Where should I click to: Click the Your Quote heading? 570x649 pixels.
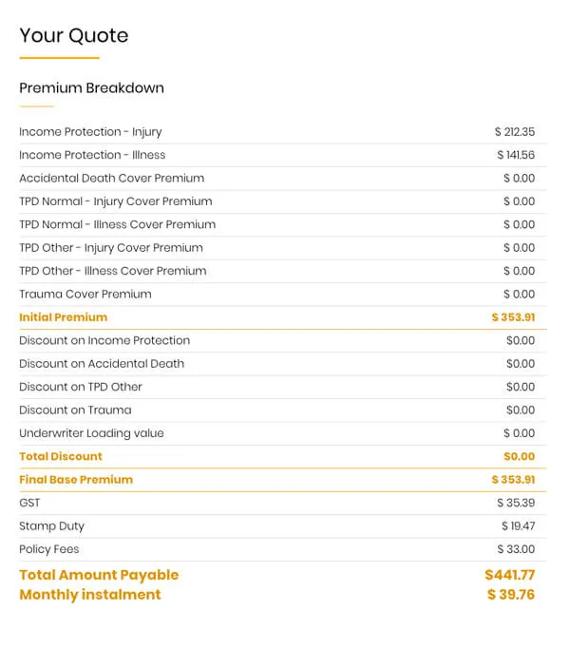point(73,36)
